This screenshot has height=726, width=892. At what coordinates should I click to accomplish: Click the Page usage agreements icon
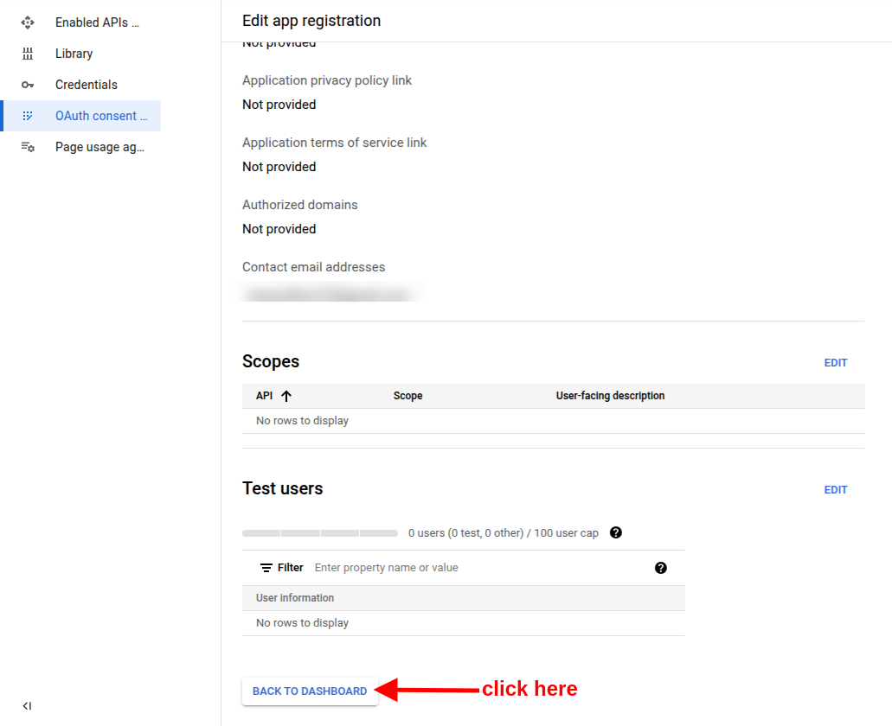coord(28,147)
